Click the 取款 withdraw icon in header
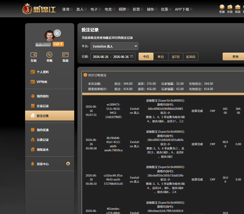The image size is (244, 214). click(238, 9)
